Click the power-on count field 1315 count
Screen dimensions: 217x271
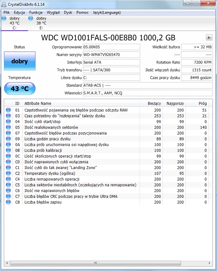(x=197, y=70)
